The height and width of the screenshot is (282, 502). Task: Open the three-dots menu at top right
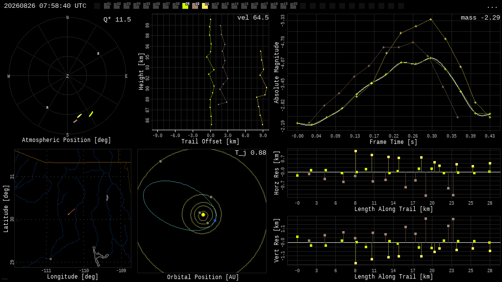point(492,7)
